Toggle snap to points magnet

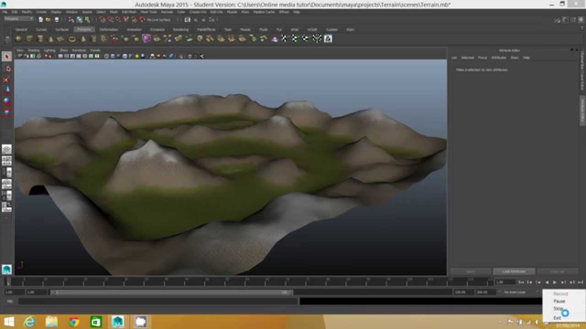118,20
